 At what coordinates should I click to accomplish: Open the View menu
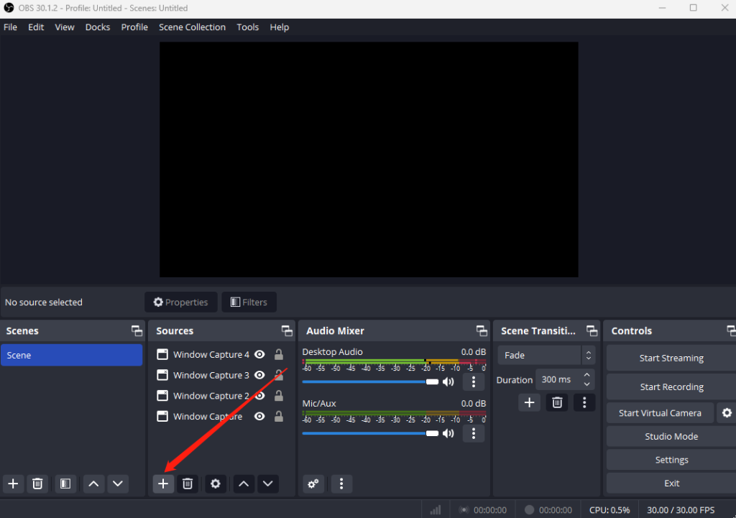click(x=65, y=27)
